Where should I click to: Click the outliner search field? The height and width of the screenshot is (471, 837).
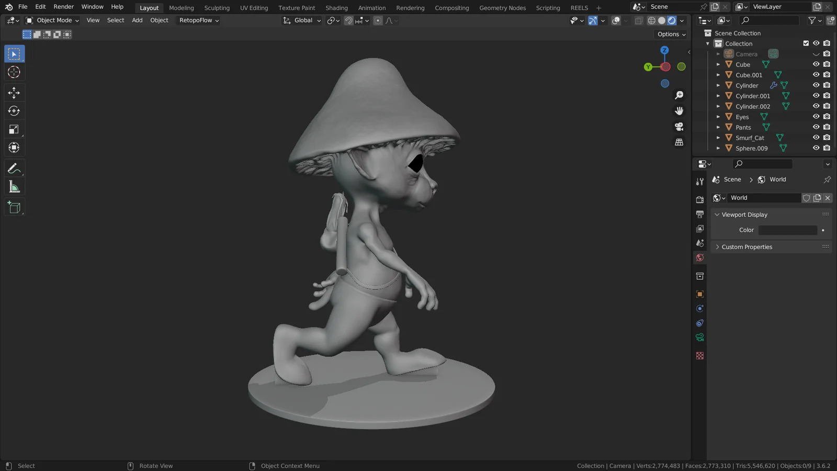point(769,20)
